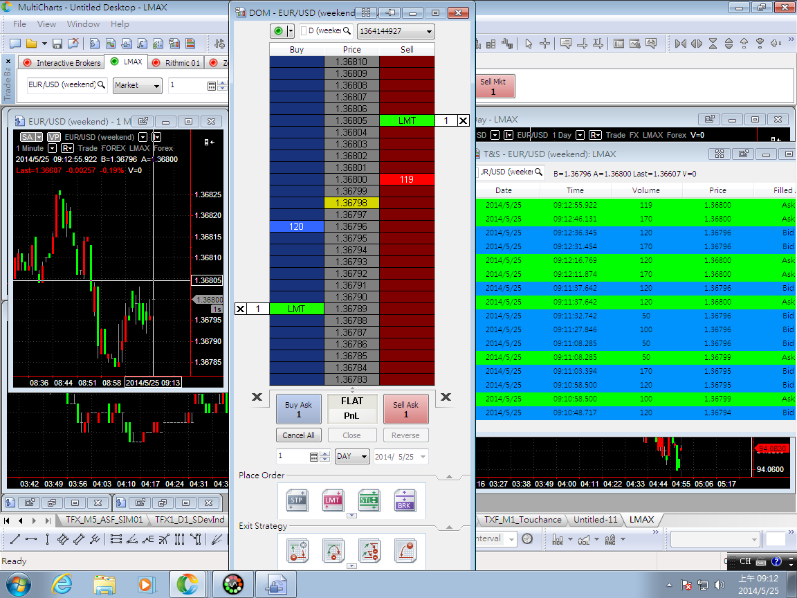The height and width of the screenshot is (598, 797).
Task: Open the View menu
Action: 46,24
